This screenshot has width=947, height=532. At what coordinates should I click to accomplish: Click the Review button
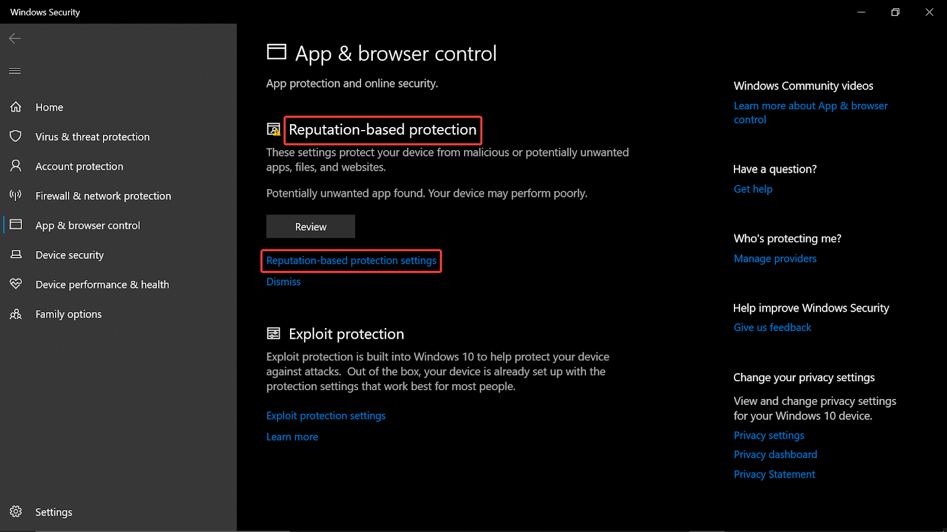click(310, 226)
